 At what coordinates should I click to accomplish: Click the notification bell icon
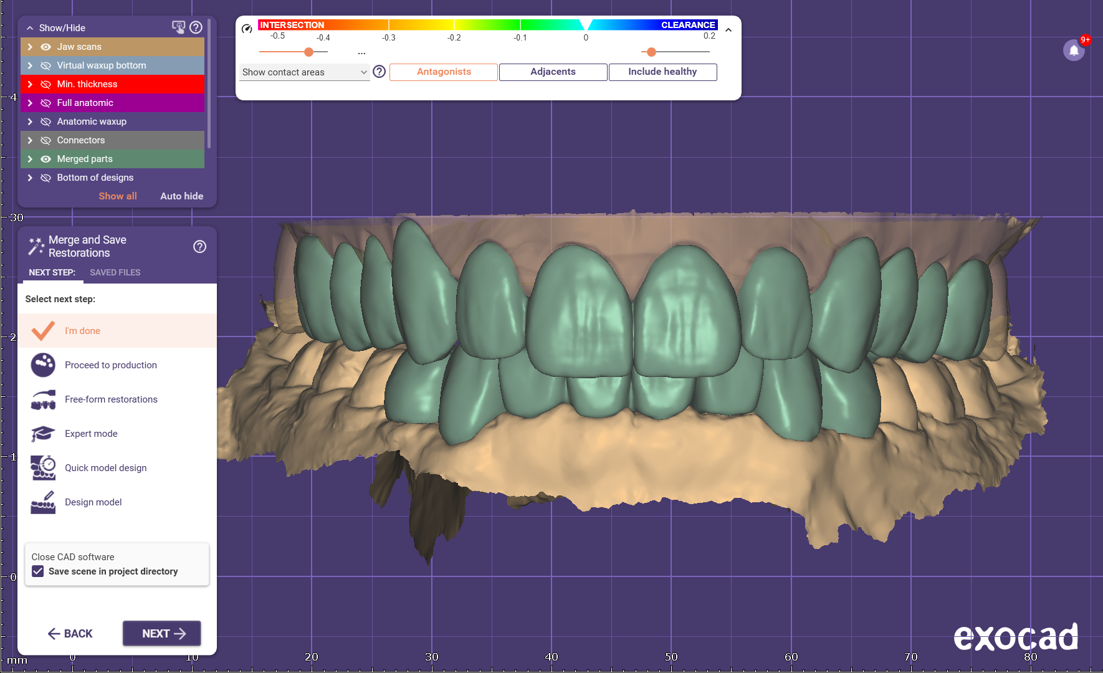(1074, 50)
